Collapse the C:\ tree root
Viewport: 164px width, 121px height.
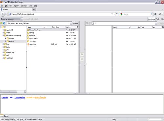tap(1, 27)
